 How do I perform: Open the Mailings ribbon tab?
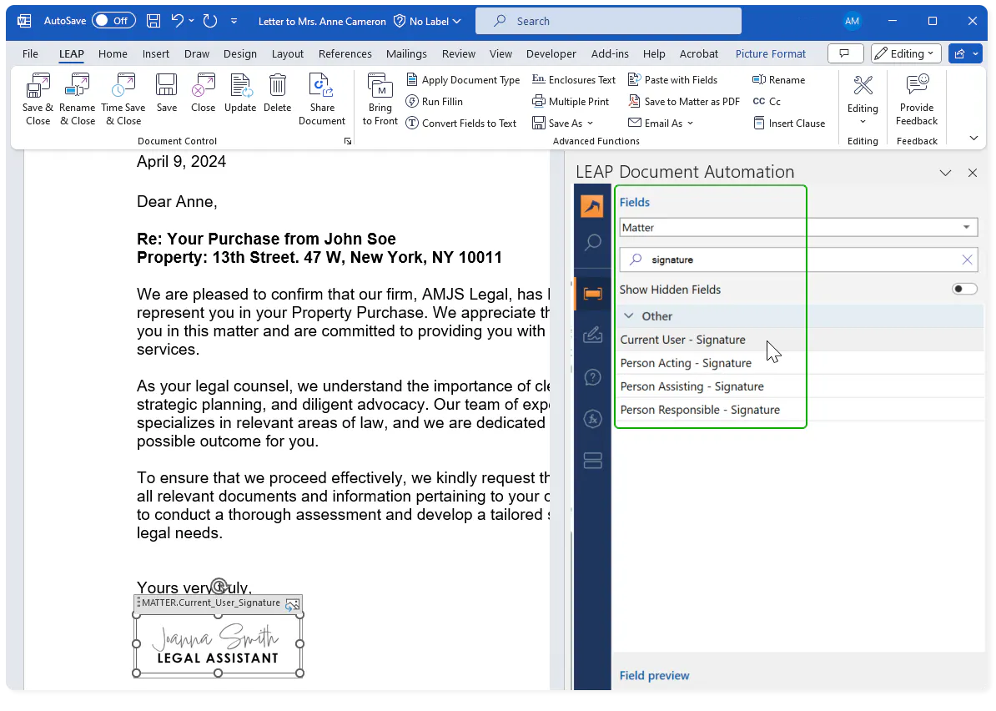(x=406, y=53)
